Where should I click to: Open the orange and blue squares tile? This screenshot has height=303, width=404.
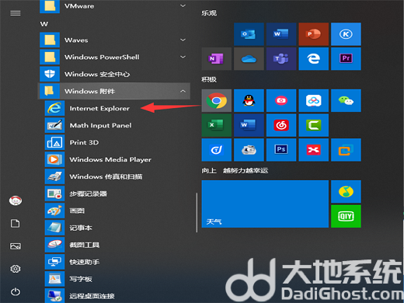click(346, 150)
